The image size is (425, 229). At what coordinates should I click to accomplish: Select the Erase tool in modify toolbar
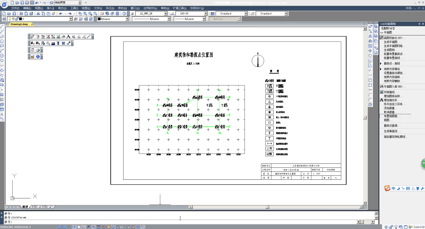[x=370, y=26]
